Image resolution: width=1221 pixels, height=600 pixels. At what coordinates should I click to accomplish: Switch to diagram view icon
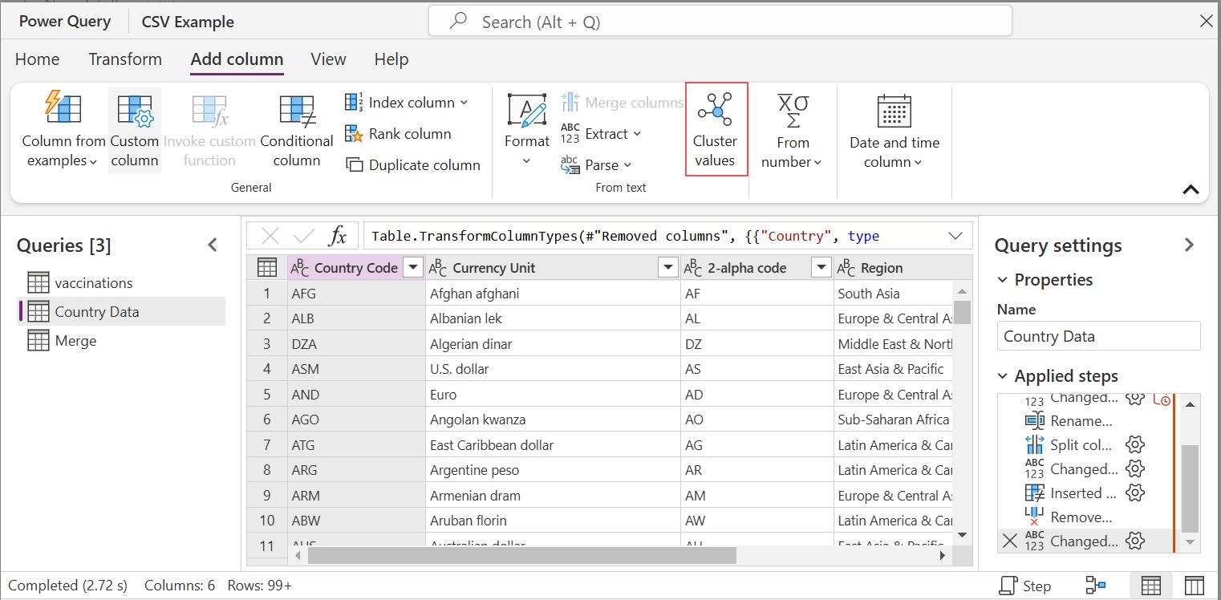(x=1096, y=586)
